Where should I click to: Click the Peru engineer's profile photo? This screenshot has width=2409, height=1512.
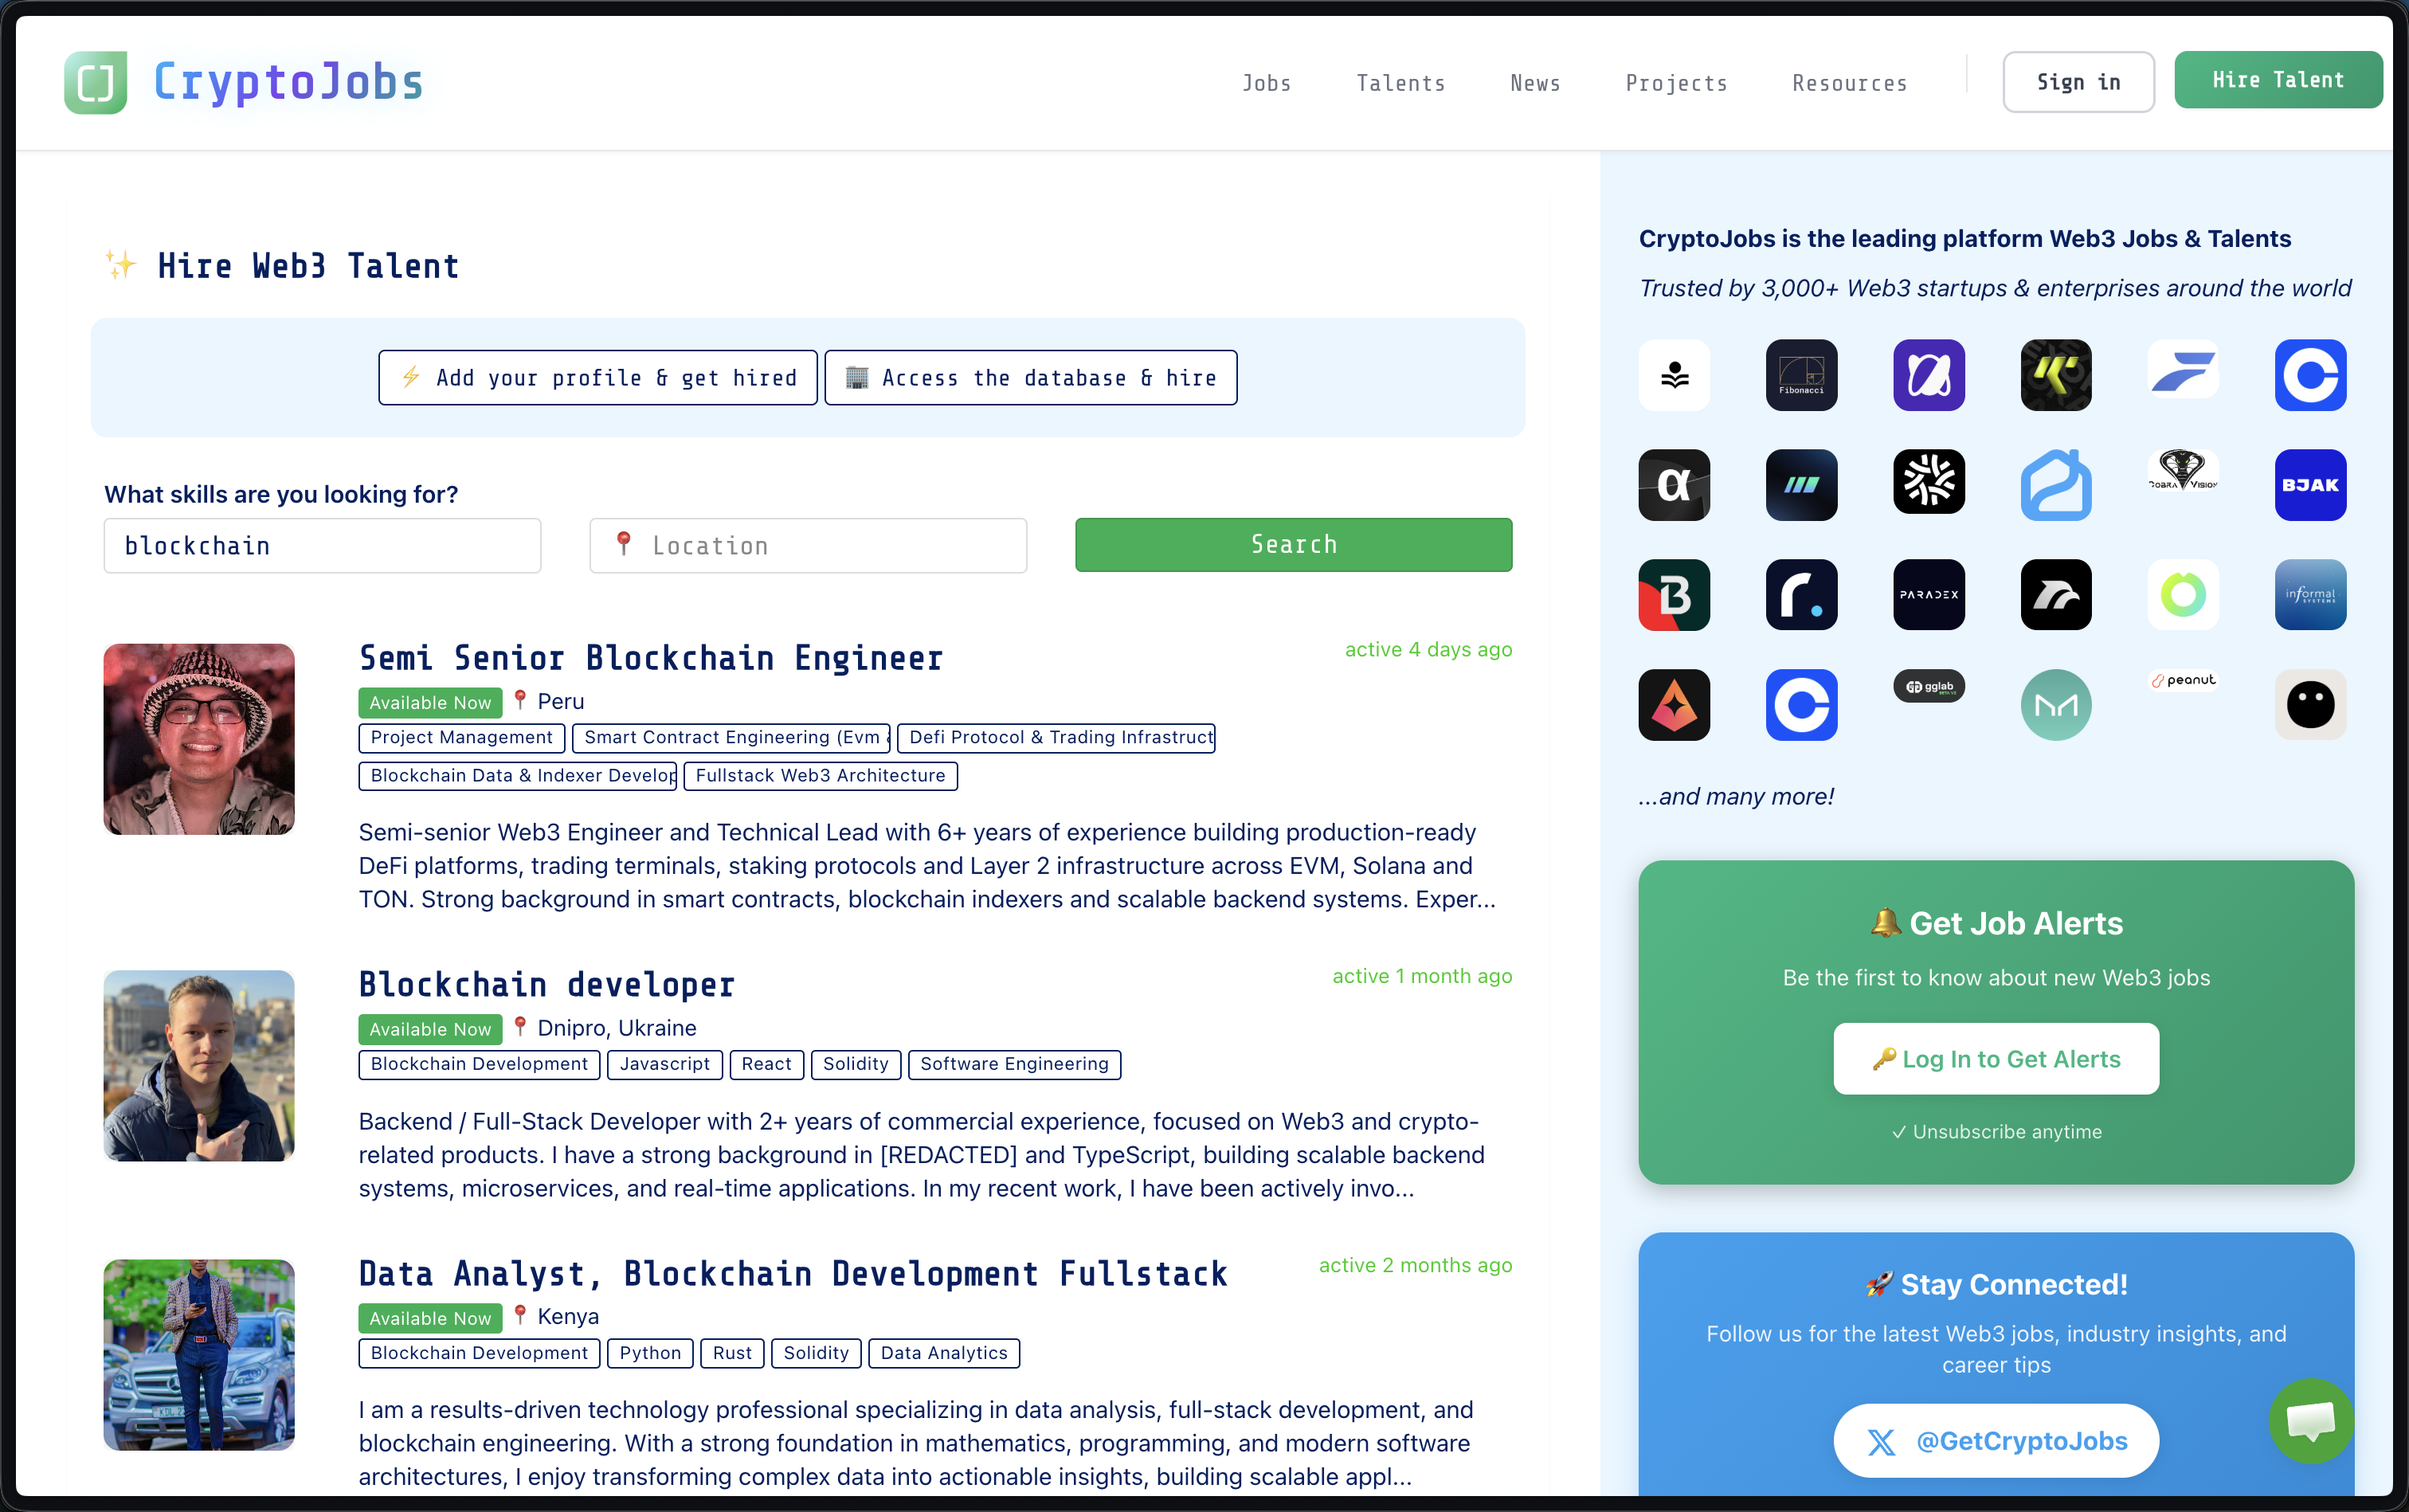click(199, 739)
